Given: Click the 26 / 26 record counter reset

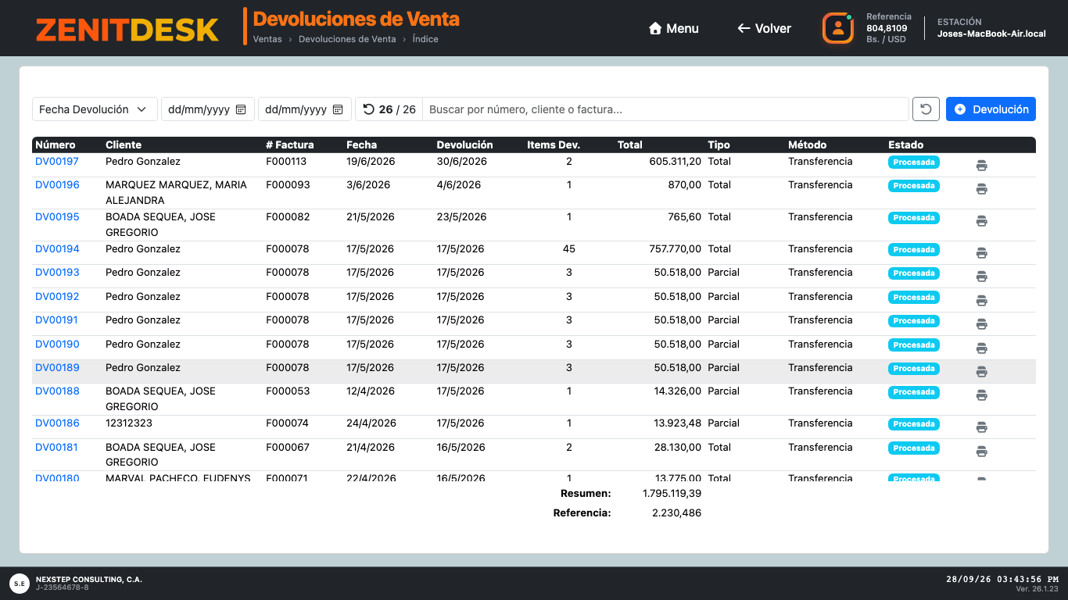Looking at the screenshot, I should click(x=389, y=109).
